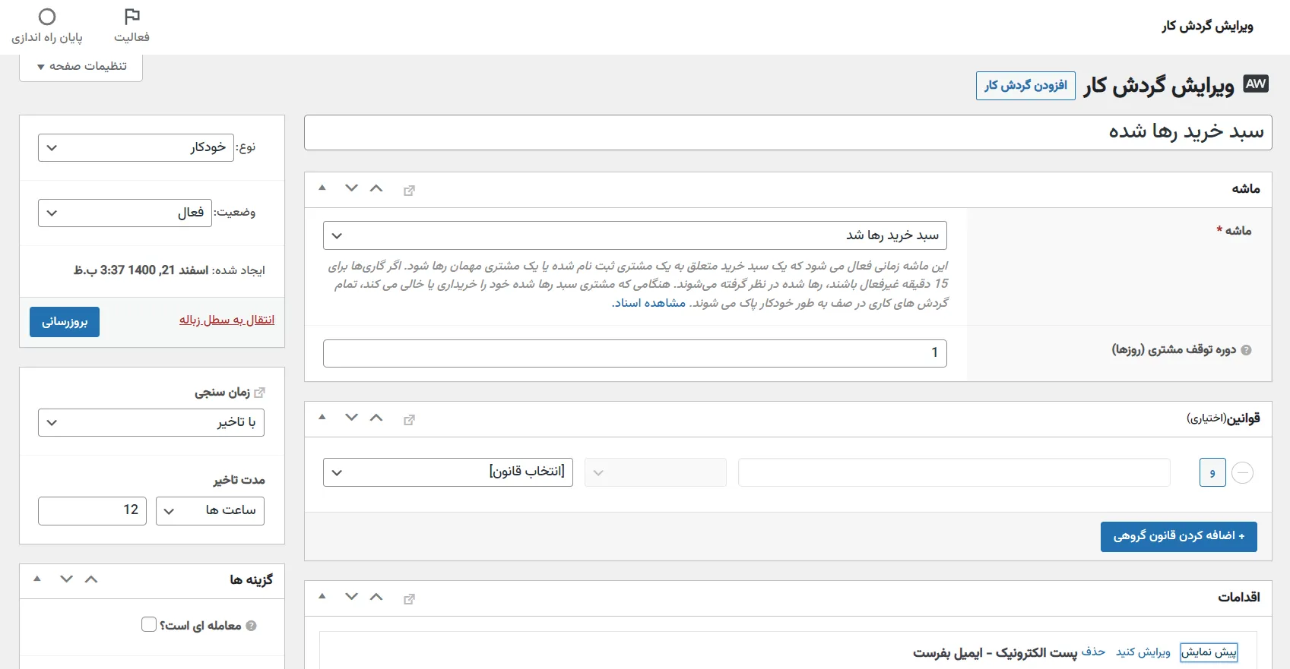
Task: Move ماشه panel down arrow
Action: coord(351,188)
